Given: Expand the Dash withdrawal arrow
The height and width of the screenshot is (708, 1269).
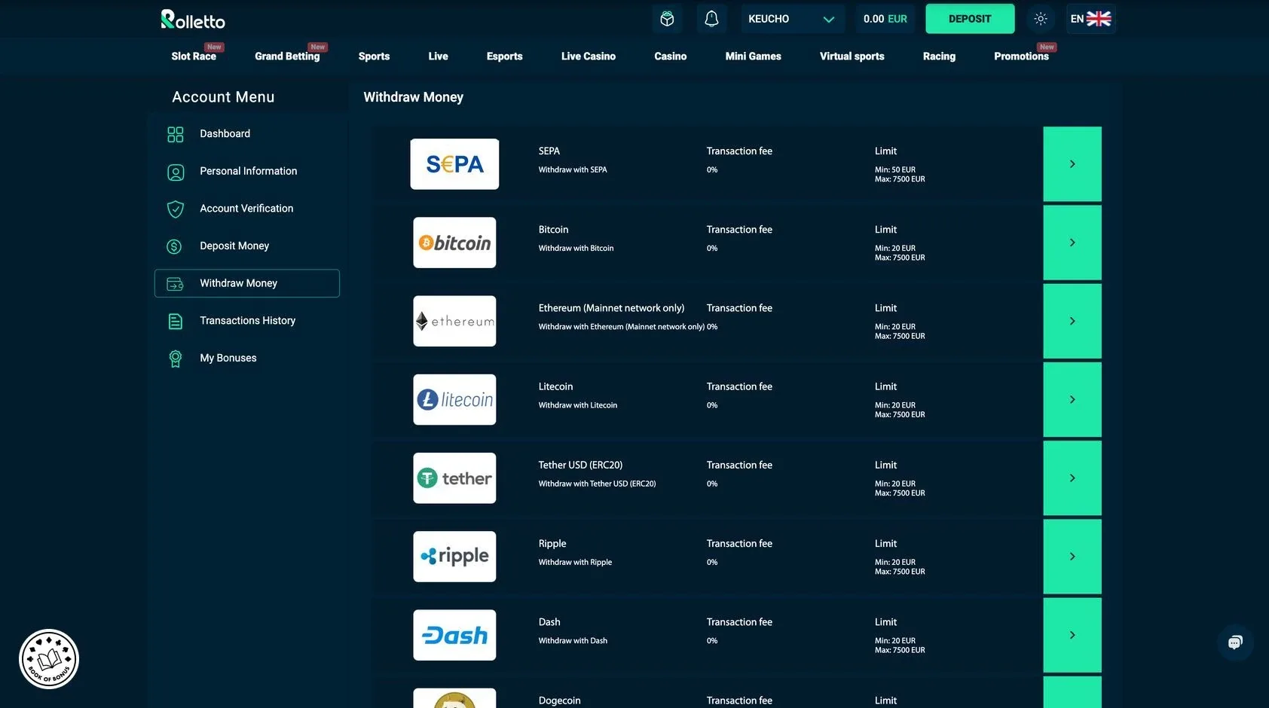Looking at the screenshot, I should pyautogui.click(x=1072, y=635).
